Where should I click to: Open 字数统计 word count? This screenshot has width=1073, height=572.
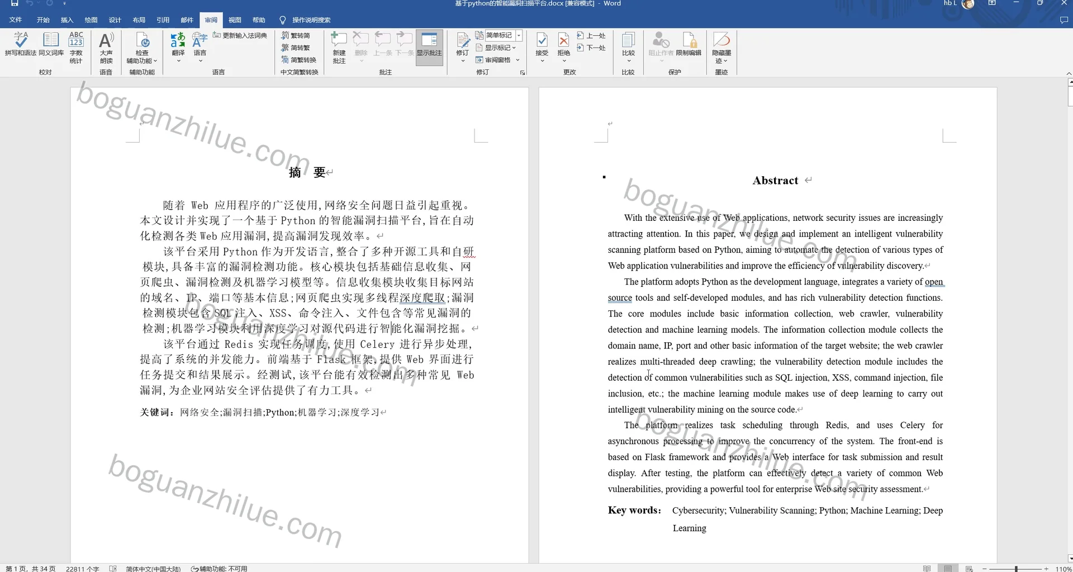coord(76,48)
